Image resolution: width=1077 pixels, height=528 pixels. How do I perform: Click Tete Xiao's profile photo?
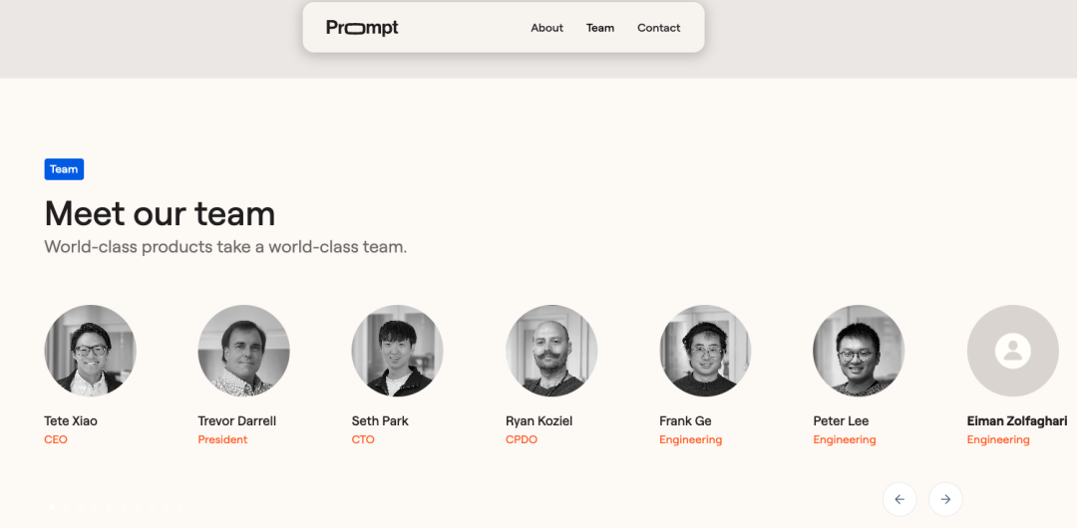pos(90,351)
